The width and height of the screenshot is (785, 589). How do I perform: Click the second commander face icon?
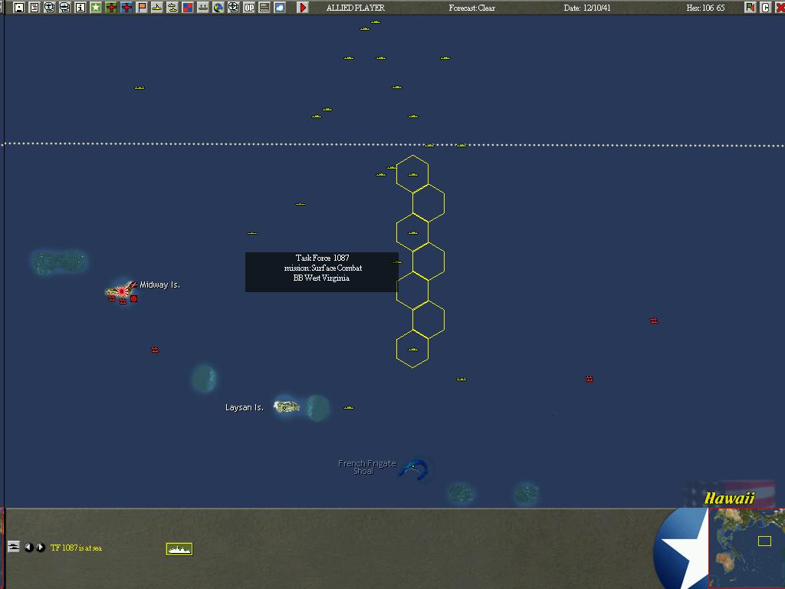(64, 8)
